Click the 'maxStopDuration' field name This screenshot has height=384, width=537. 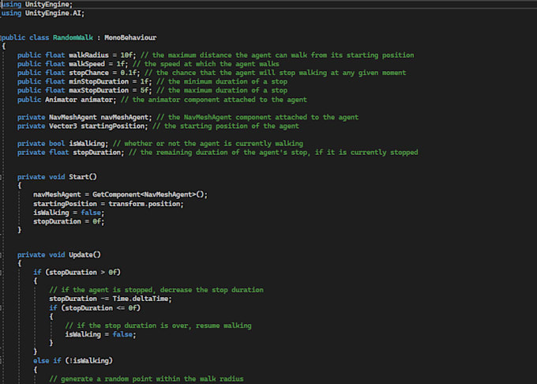tap(99, 90)
